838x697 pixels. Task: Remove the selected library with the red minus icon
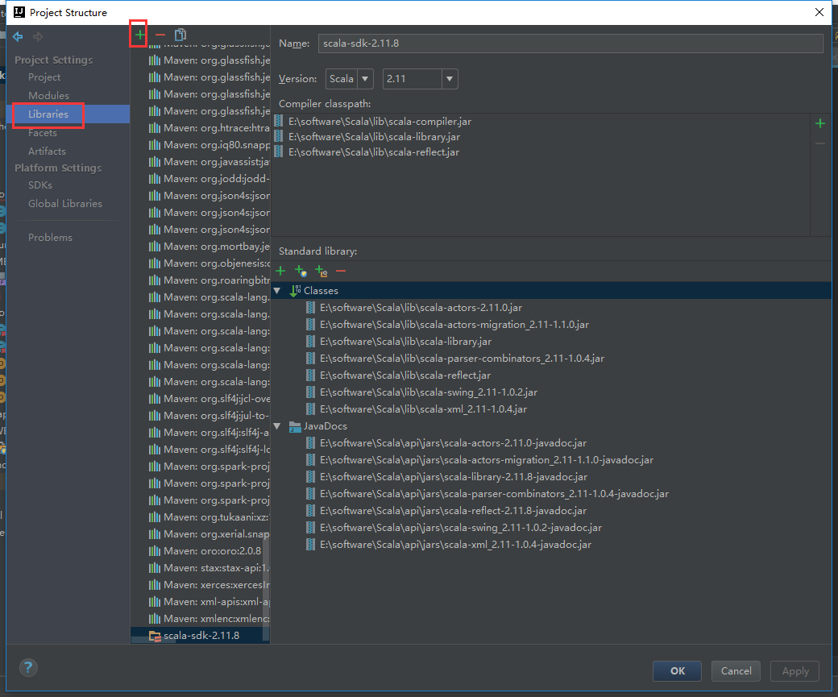160,35
